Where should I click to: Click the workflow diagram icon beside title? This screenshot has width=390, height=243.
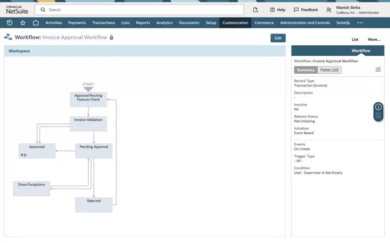coord(8,37)
